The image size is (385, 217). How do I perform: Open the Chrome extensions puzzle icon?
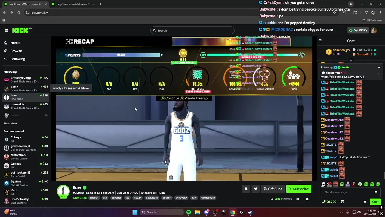[x=345, y=13]
